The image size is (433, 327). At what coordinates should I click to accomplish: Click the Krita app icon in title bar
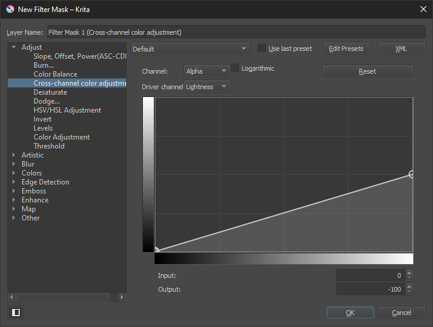coord(10,9)
